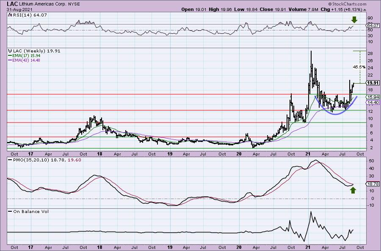Click the Volume 7.9M value
This screenshot has height=251, width=381.
click(x=303, y=9)
